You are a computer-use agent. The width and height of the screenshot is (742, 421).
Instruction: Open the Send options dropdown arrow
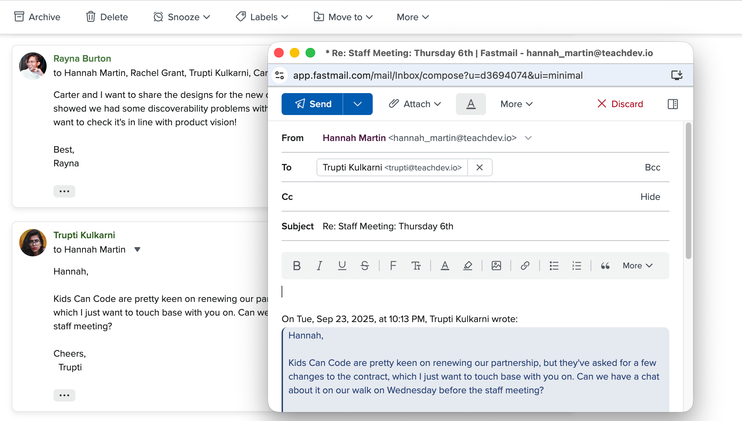357,104
